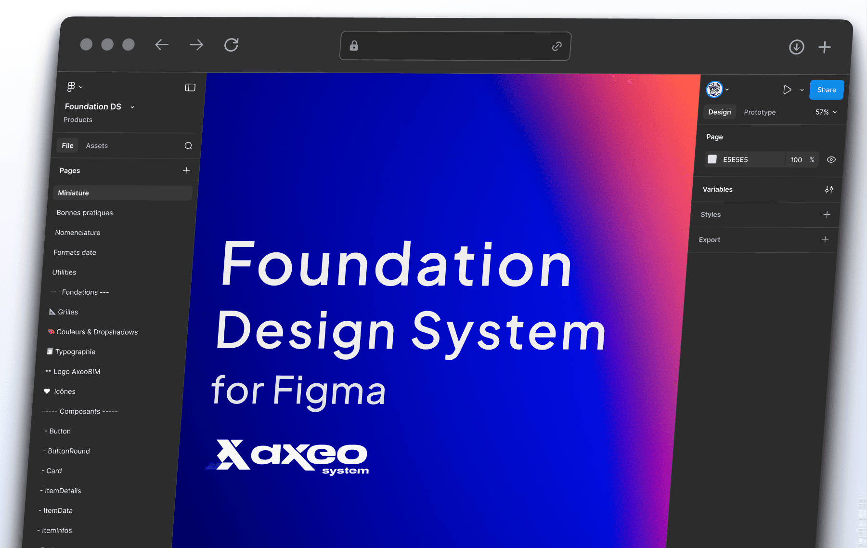Click the Pages section header
Image resolution: width=867 pixels, height=548 pixels.
tap(70, 171)
